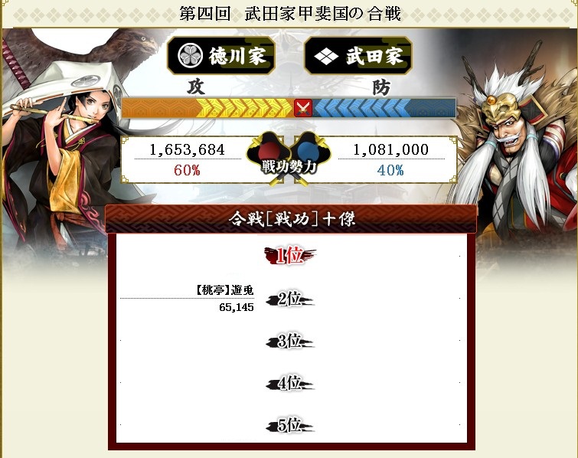
Task: Click the blue defender side of gauge
Action: point(384,108)
